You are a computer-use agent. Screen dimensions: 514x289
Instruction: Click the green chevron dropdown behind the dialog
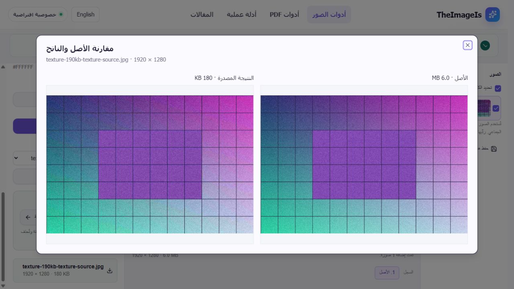click(485, 45)
